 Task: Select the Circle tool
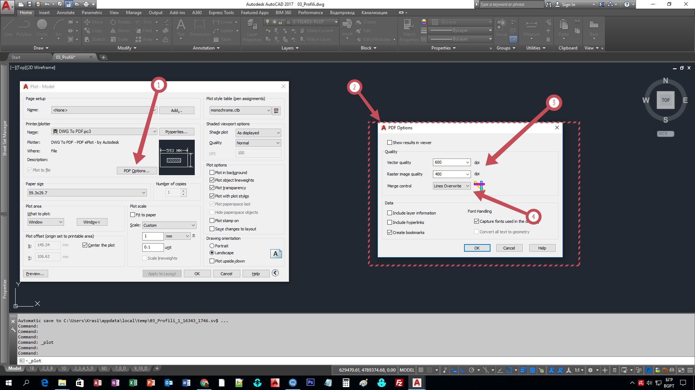tap(42, 28)
